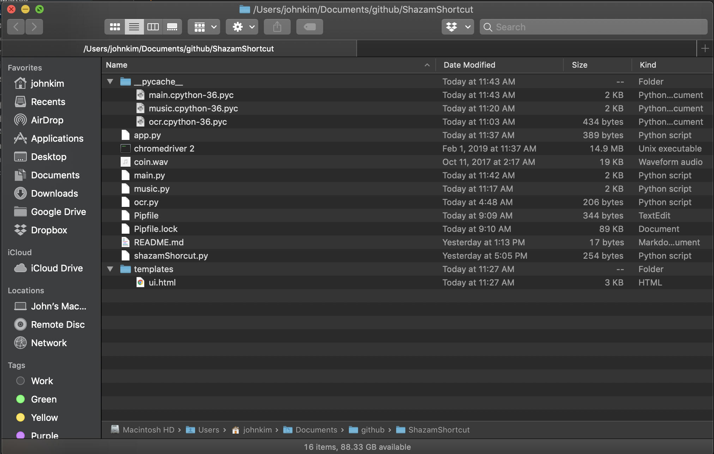Switch to gallery view mode

[x=172, y=27]
